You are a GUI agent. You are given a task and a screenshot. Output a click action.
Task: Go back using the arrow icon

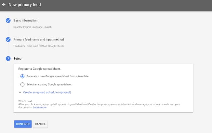click(4, 5)
